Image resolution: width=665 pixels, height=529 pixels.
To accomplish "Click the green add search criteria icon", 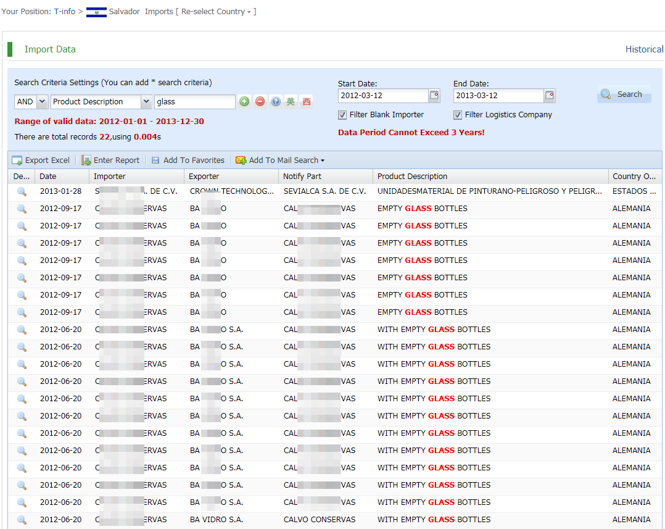I will (244, 102).
